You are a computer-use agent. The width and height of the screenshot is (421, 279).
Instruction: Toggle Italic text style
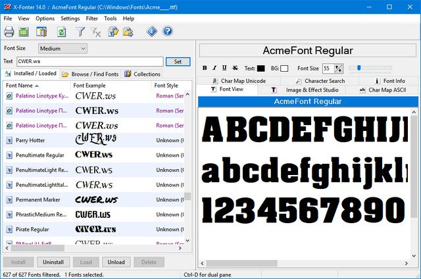(x=214, y=68)
